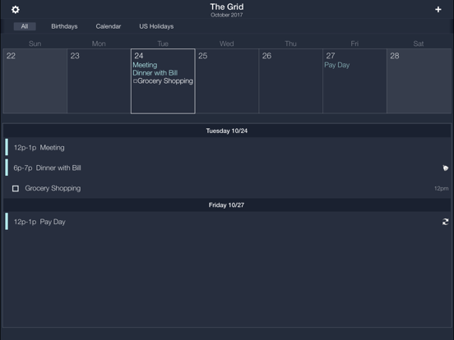
Task: Open settings with the gear icon
Action: pyautogui.click(x=16, y=10)
